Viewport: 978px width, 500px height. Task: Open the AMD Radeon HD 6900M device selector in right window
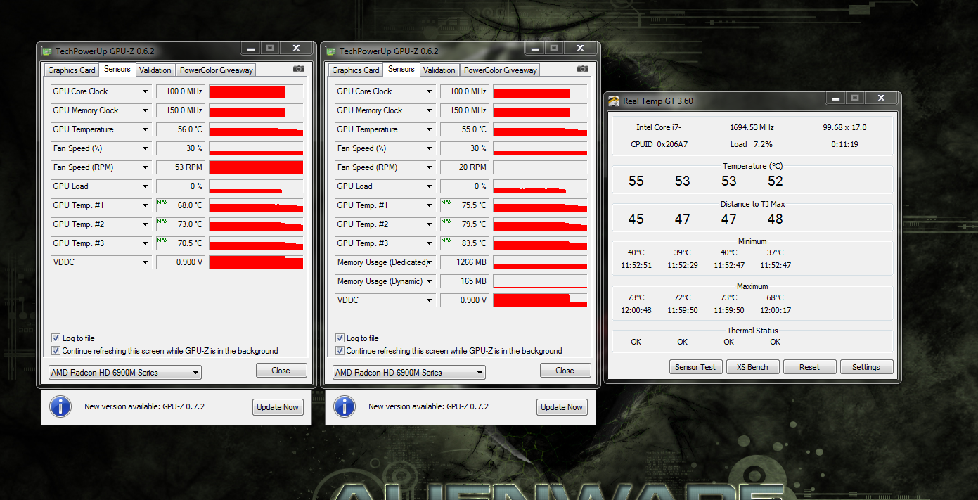pyautogui.click(x=409, y=373)
